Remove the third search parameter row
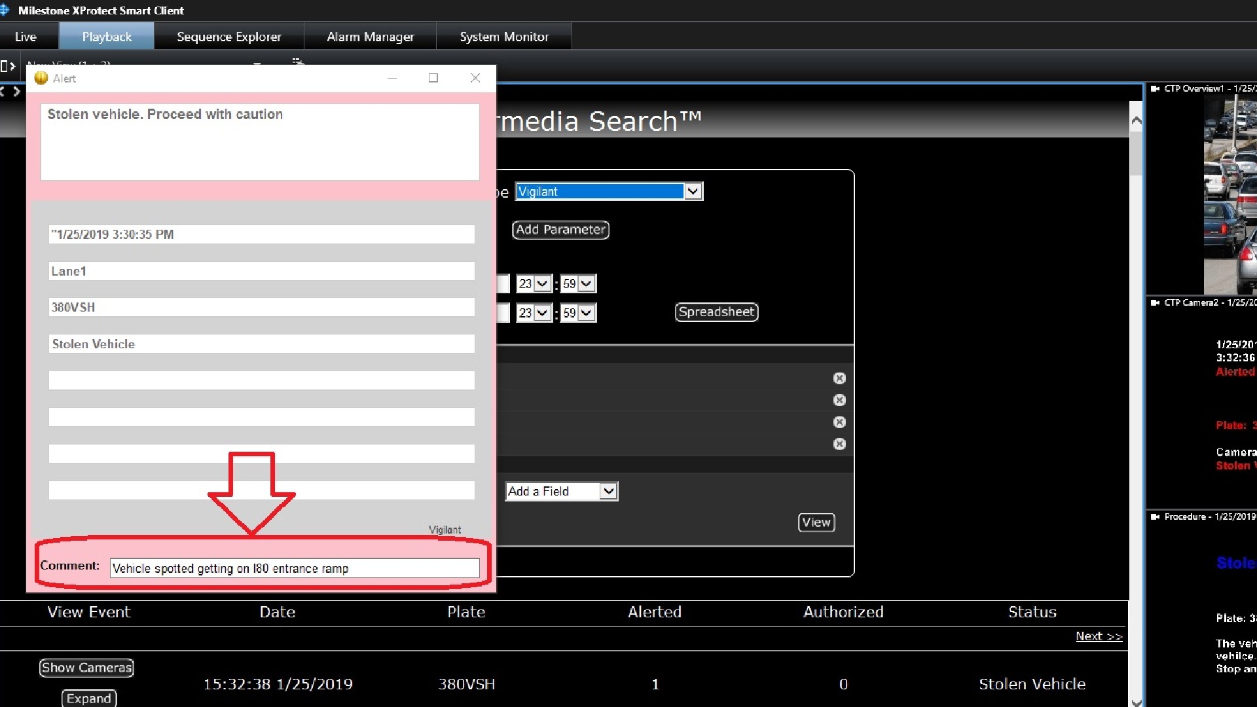 pos(839,422)
